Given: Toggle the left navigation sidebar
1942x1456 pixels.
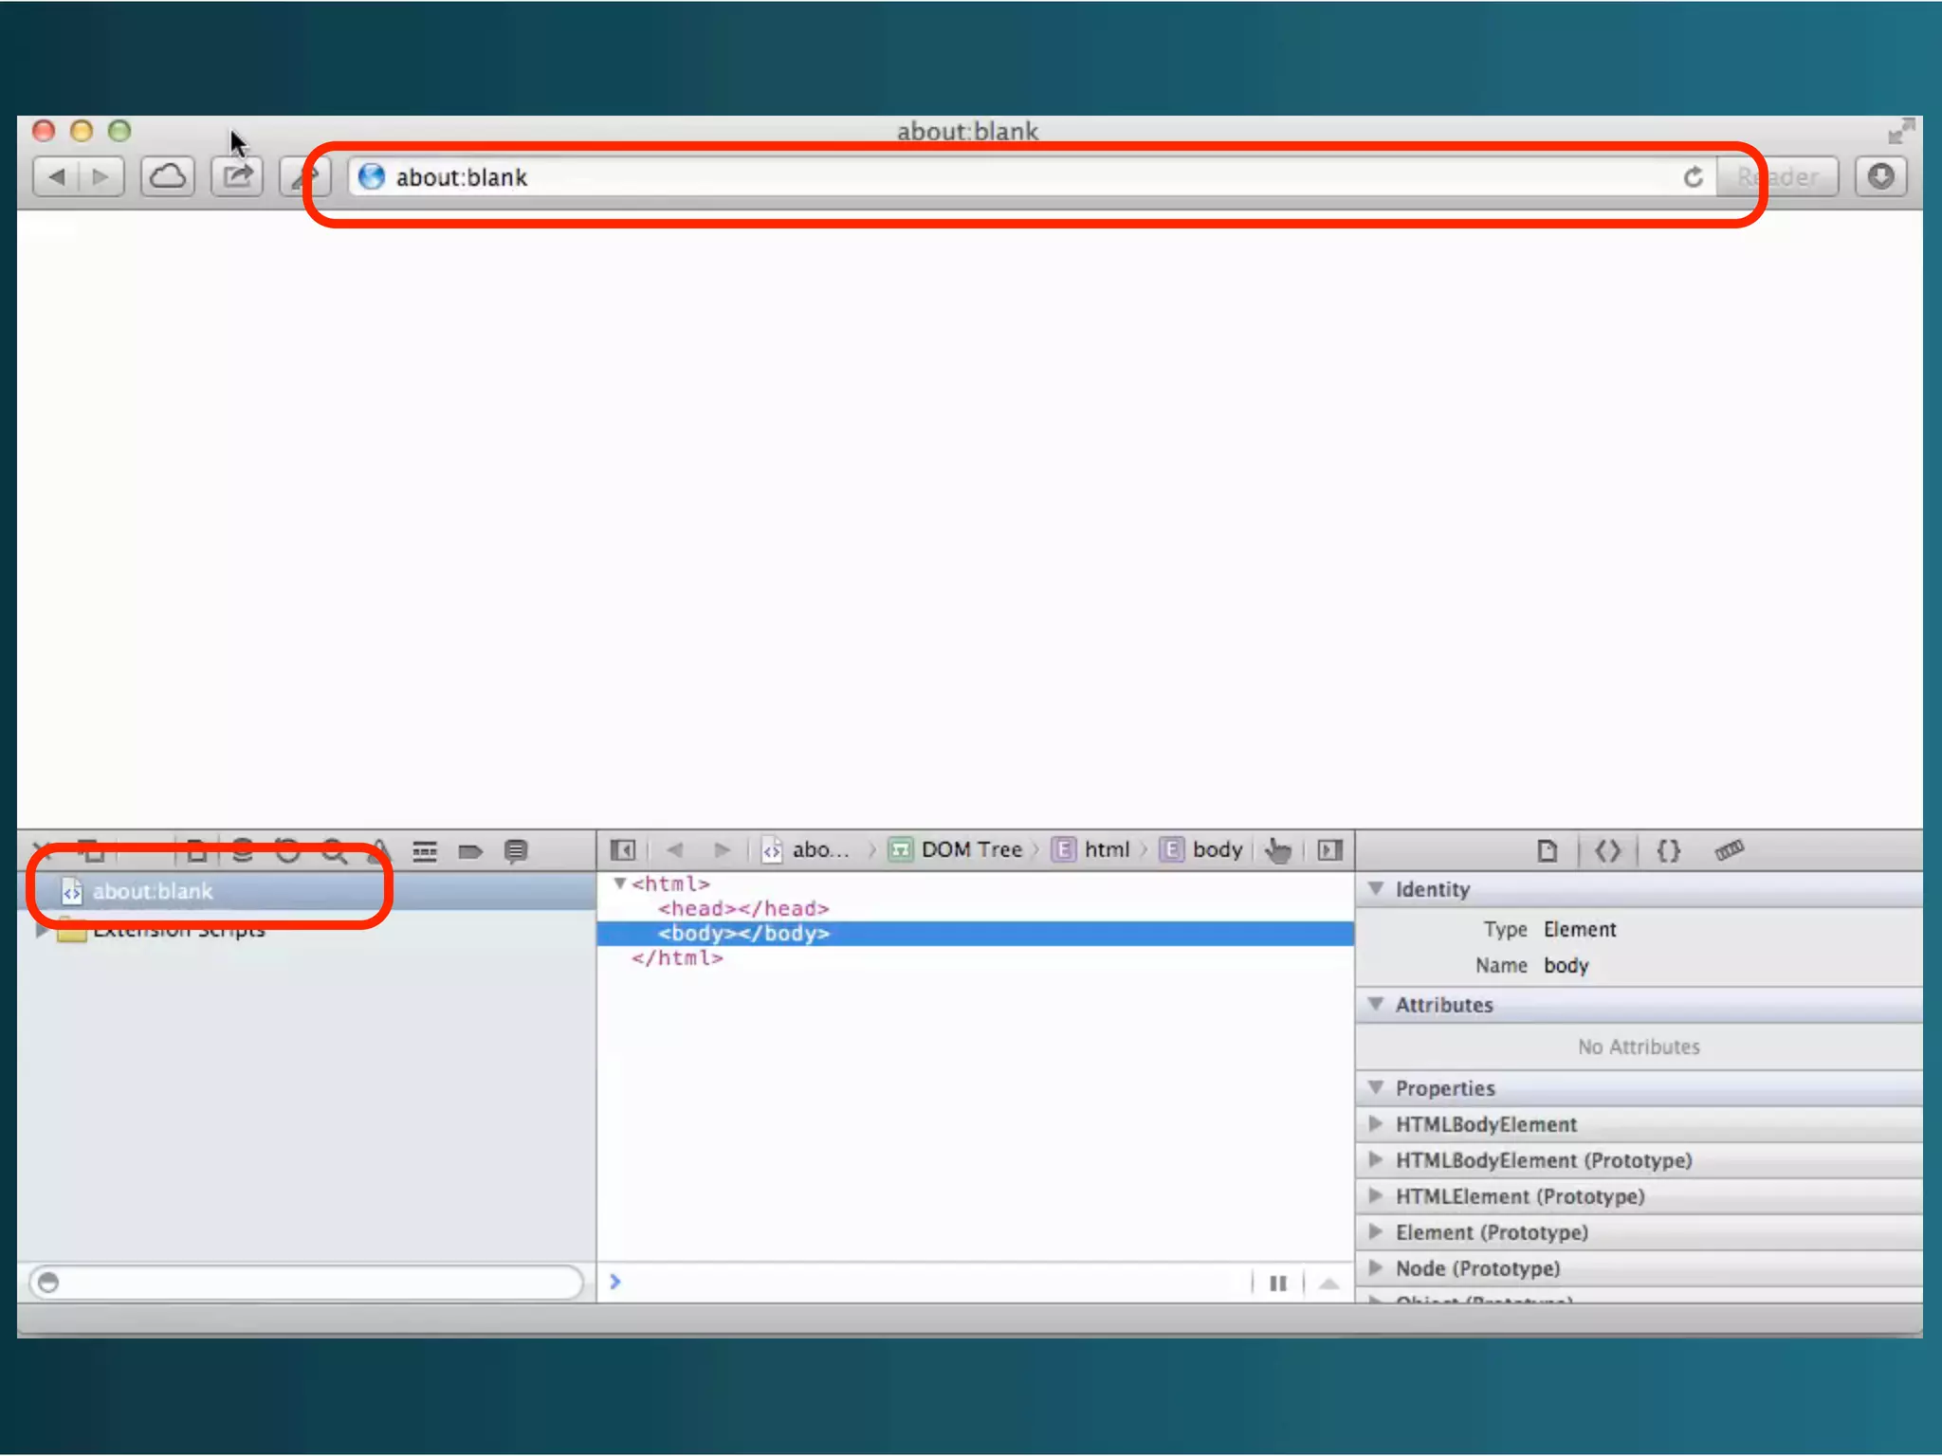Looking at the screenshot, I should (623, 850).
